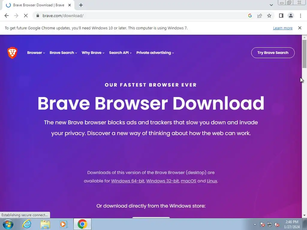Open the Learn more link
Image resolution: width=307 pixels, height=230 pixels.
point(283,28)
